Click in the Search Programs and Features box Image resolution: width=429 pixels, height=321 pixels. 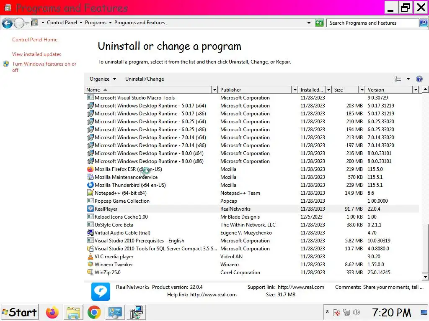(372, 23)
